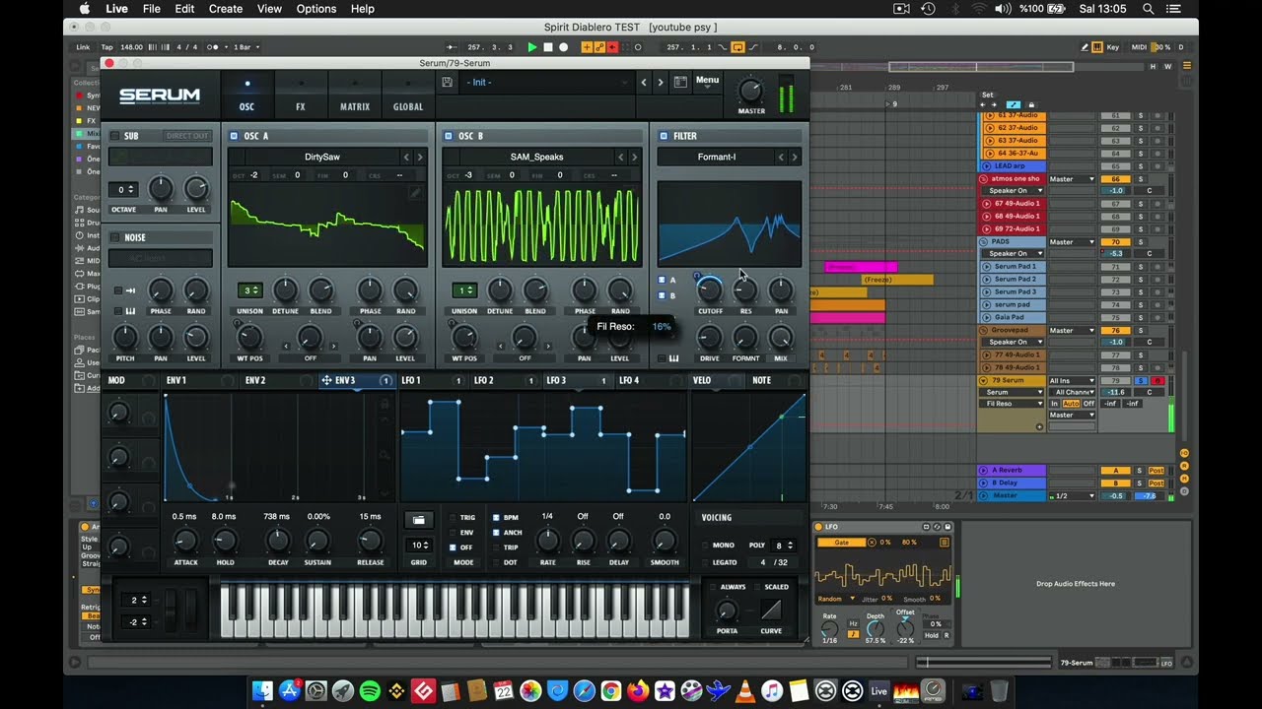Image resolution: width=1262 pixels, height=709 pixels.
Task: Open VLC from the Dock
Action: tap(745, 691)
